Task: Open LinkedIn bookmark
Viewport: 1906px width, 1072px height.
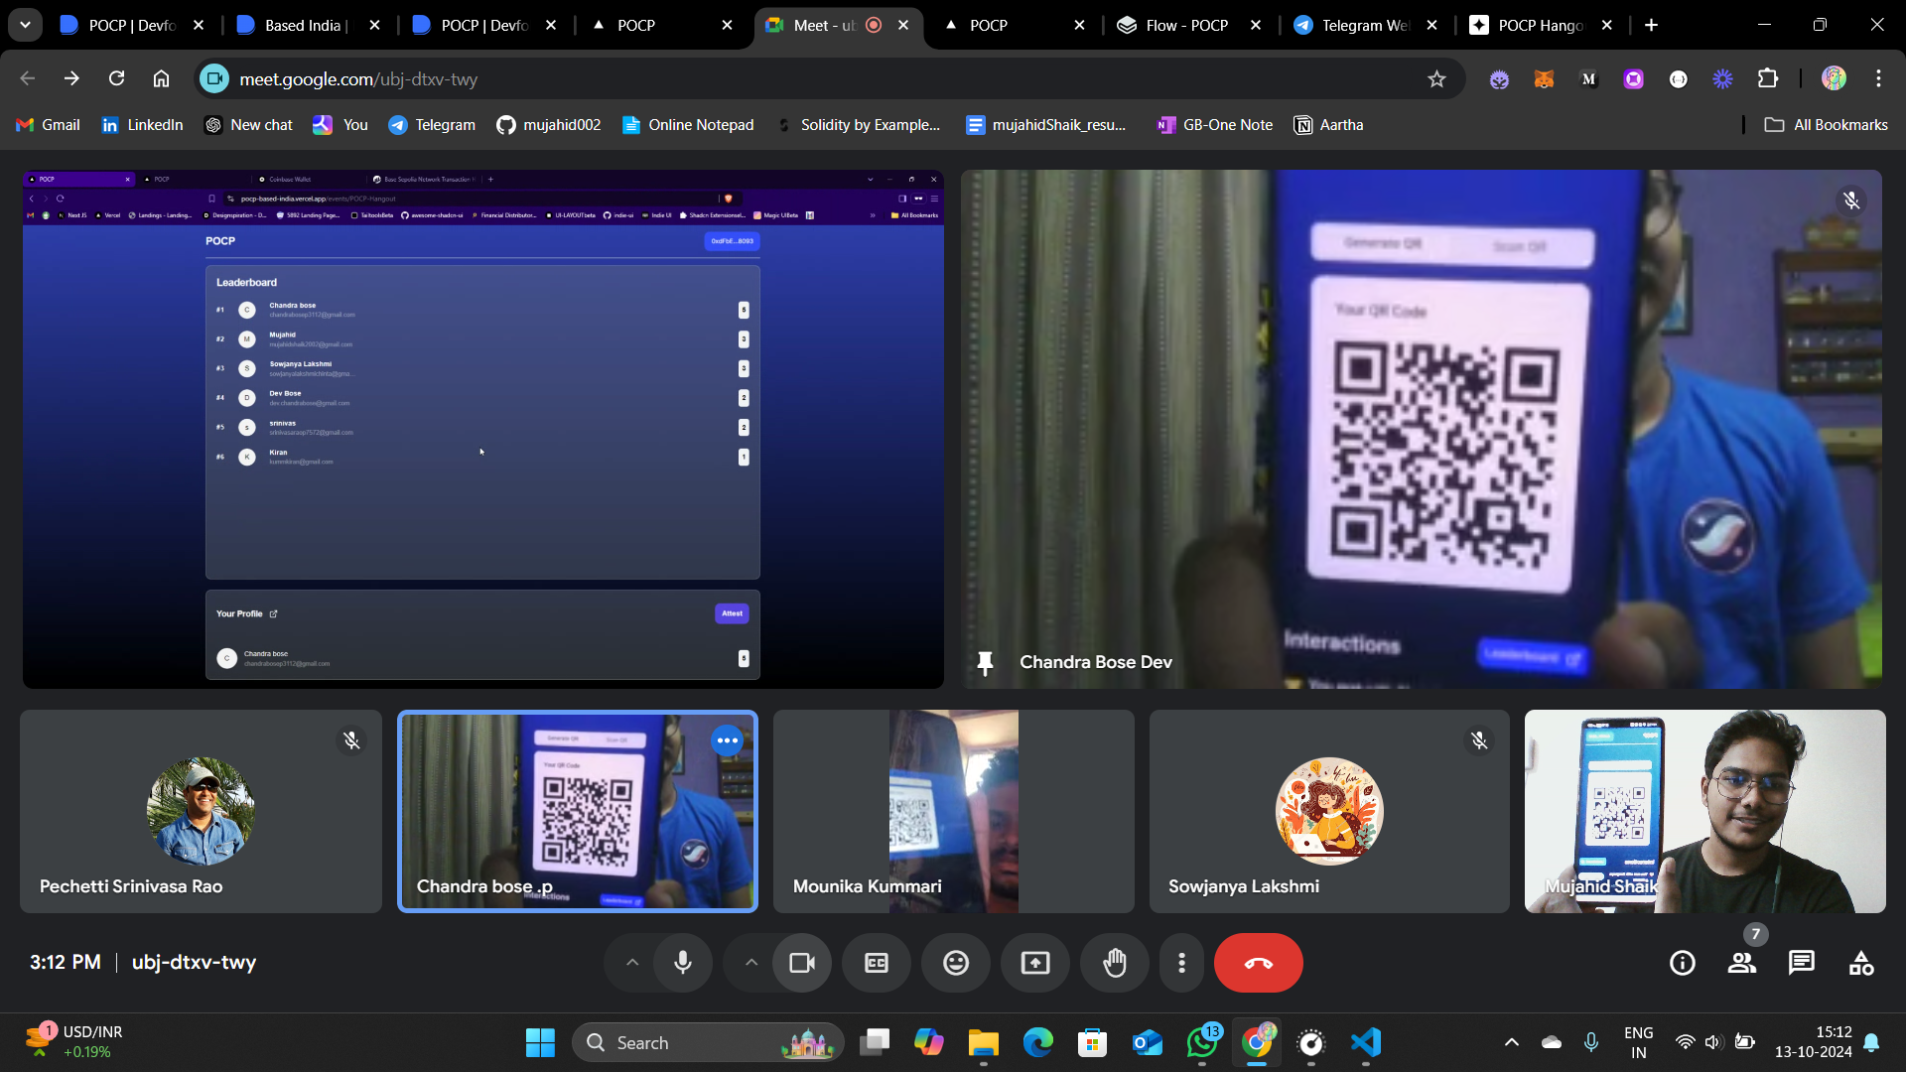Action: pos(143,125)
